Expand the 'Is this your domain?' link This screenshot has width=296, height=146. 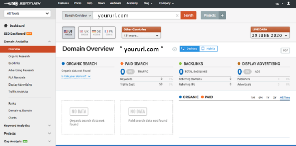(76, 76)
